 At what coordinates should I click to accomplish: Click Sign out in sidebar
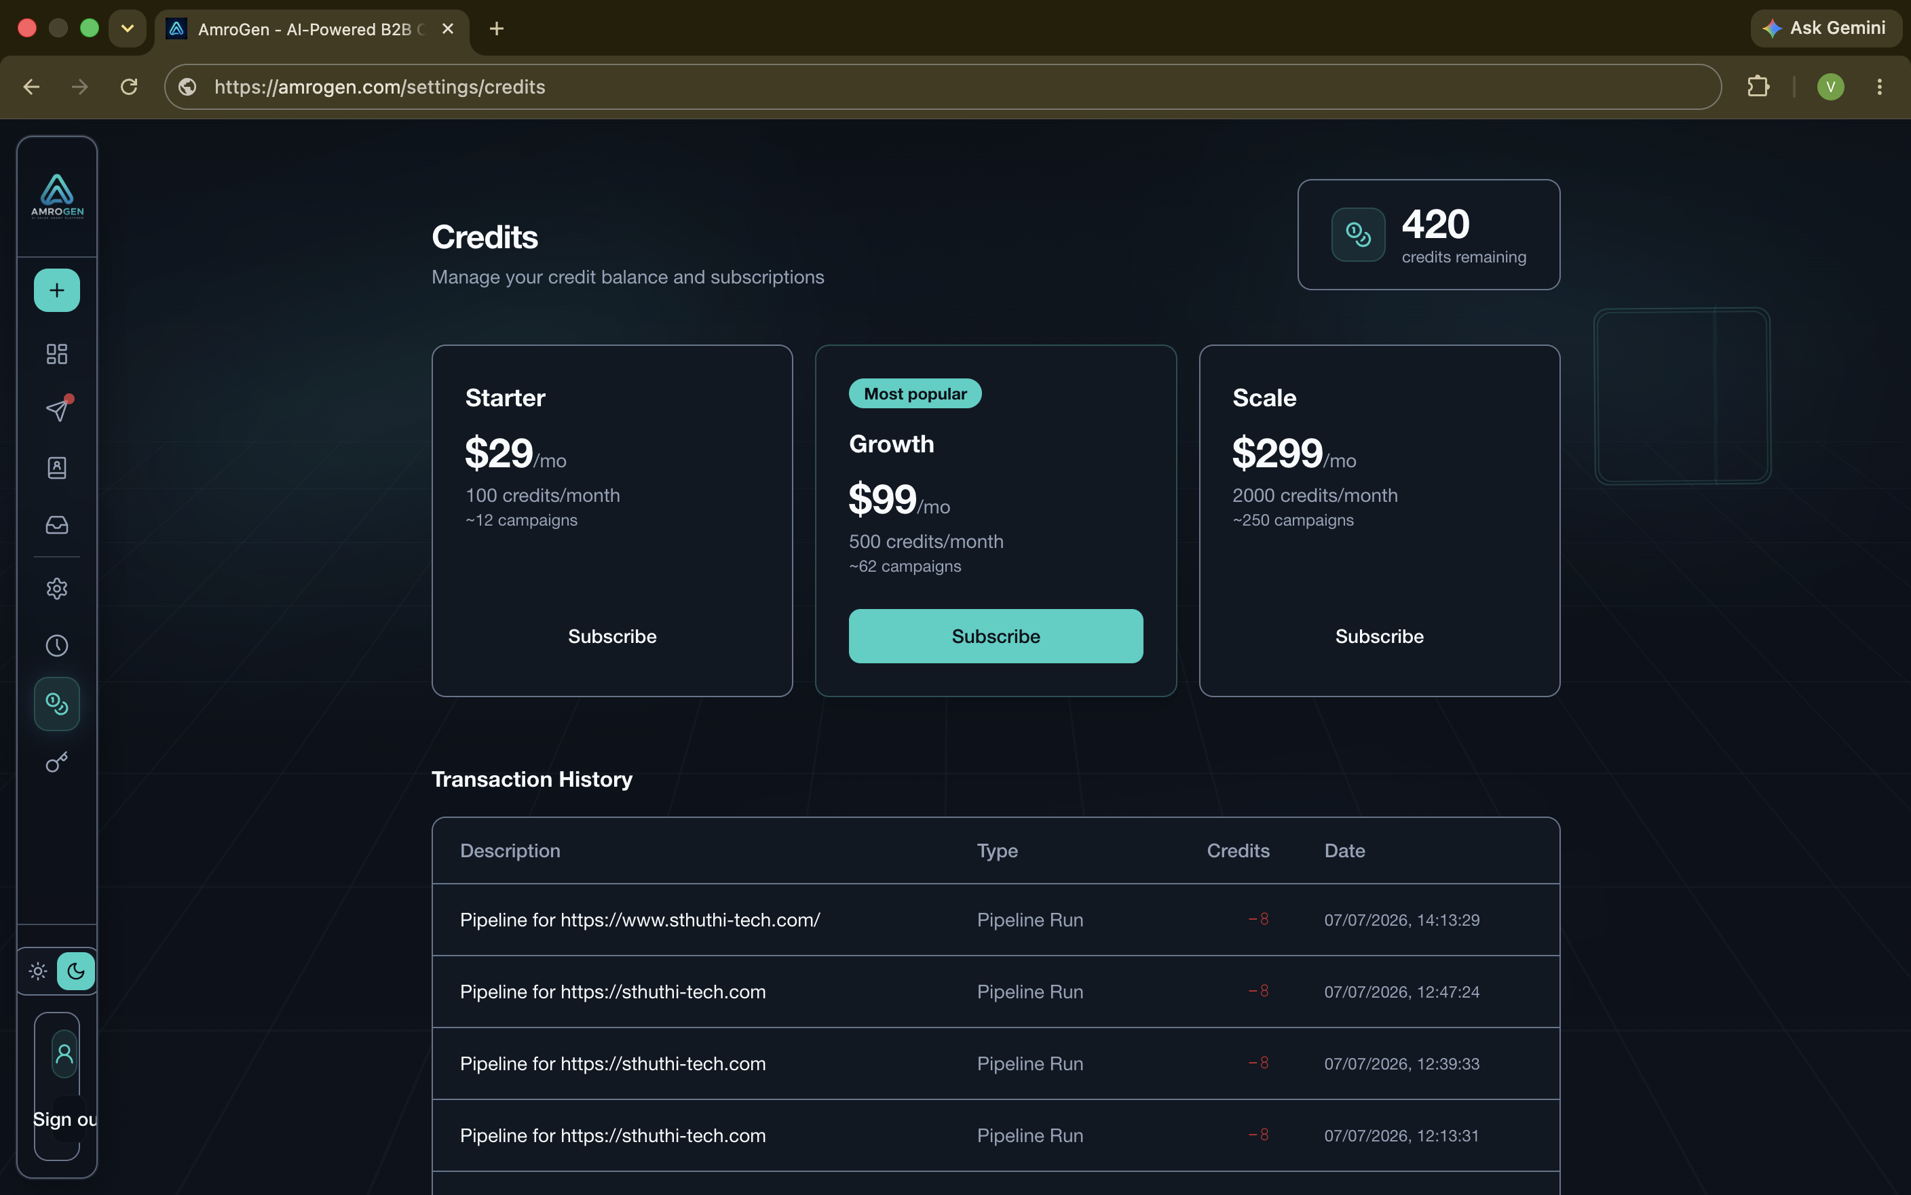point(65,1119)
